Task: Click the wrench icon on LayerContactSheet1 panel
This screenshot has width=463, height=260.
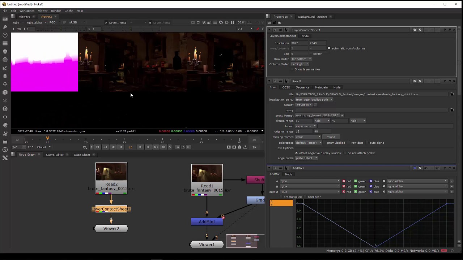Action: tap(286, 30)
